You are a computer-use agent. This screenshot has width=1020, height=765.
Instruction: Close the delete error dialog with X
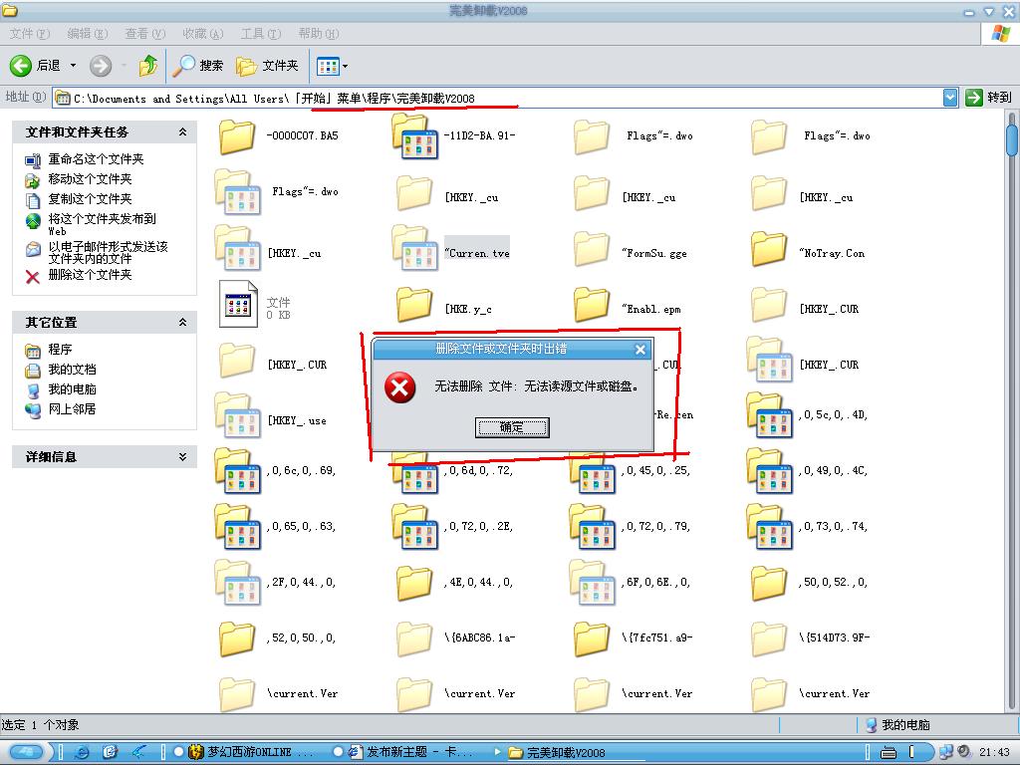[640, 350]
